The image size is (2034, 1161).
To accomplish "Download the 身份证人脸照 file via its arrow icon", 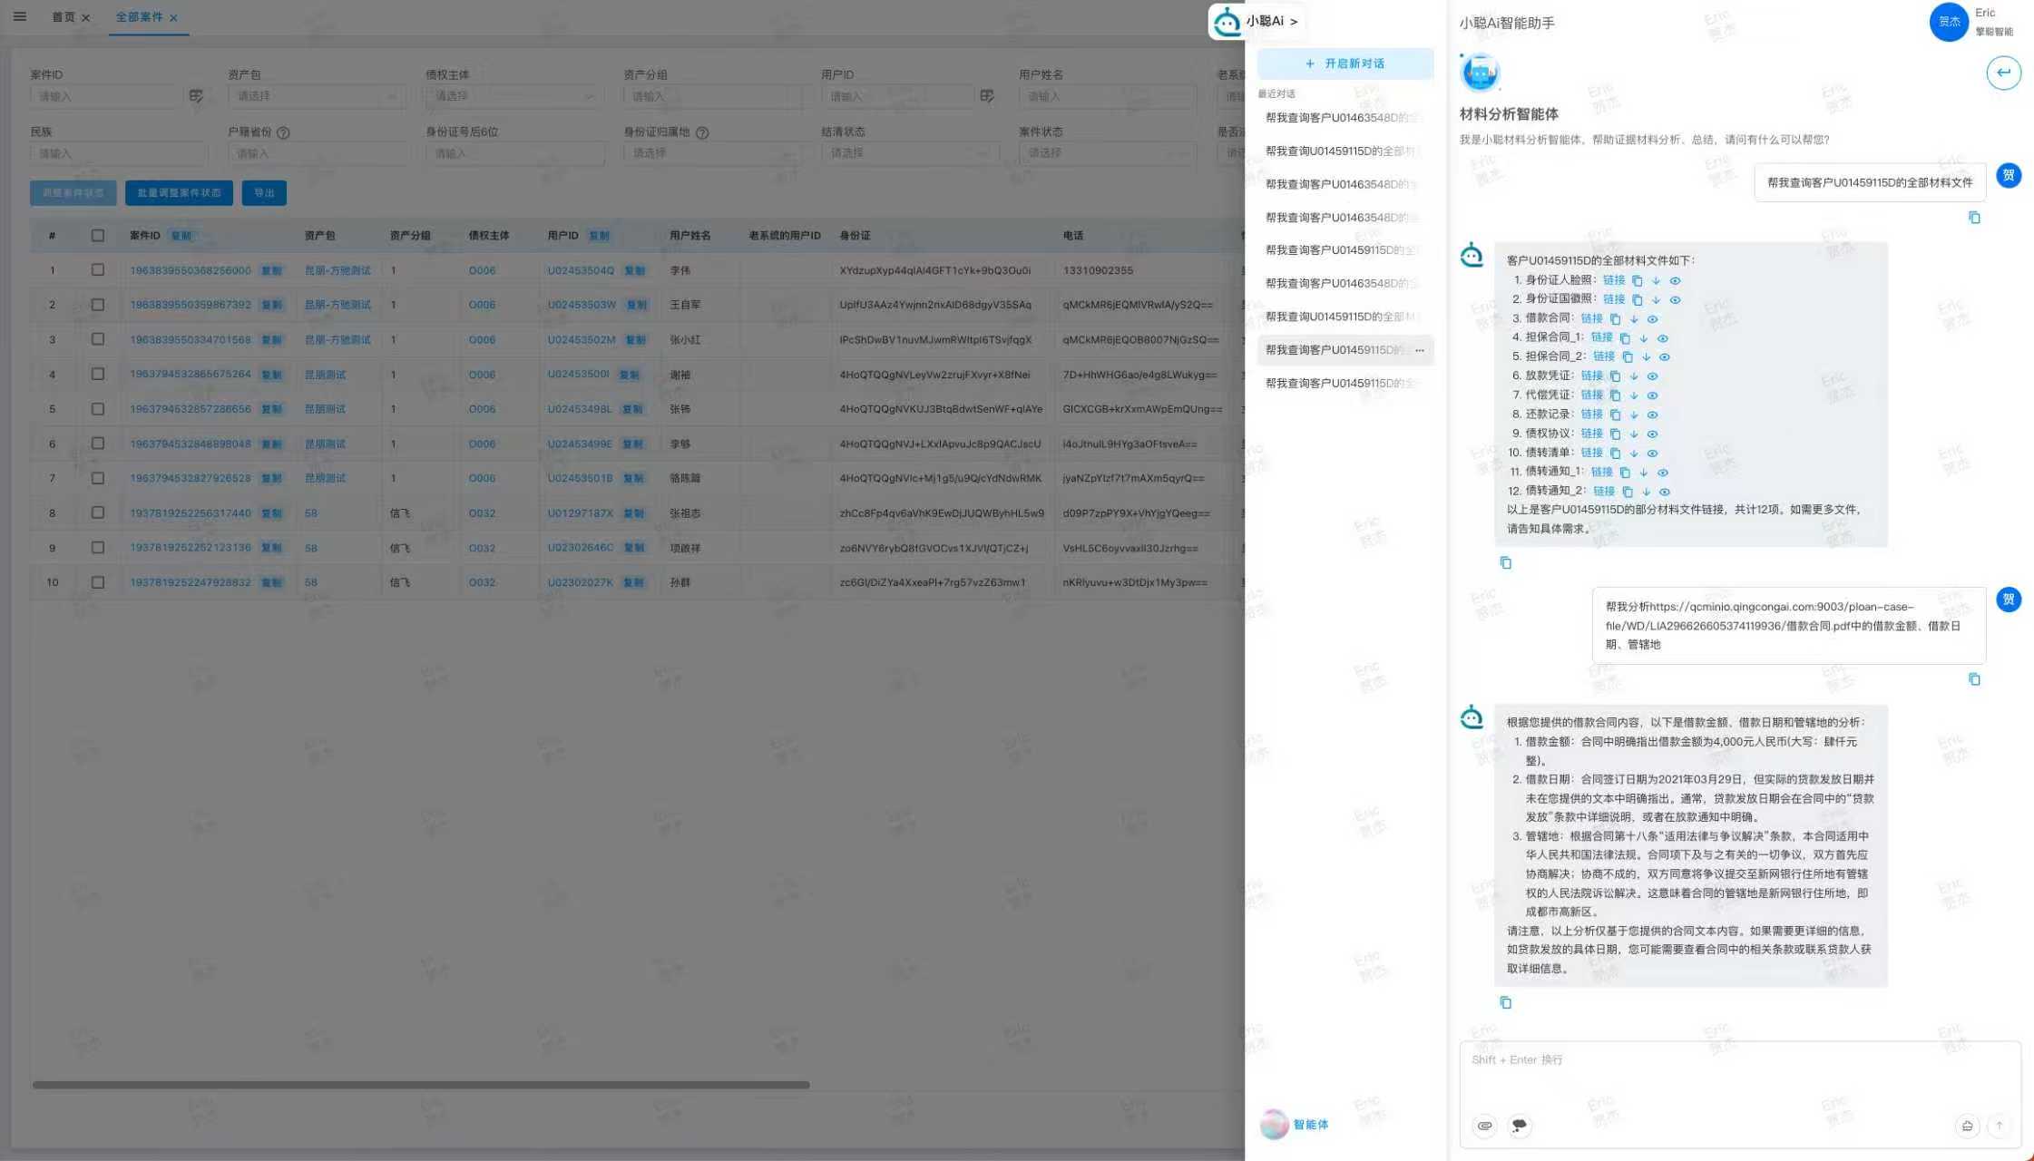I will point(1656,280).
